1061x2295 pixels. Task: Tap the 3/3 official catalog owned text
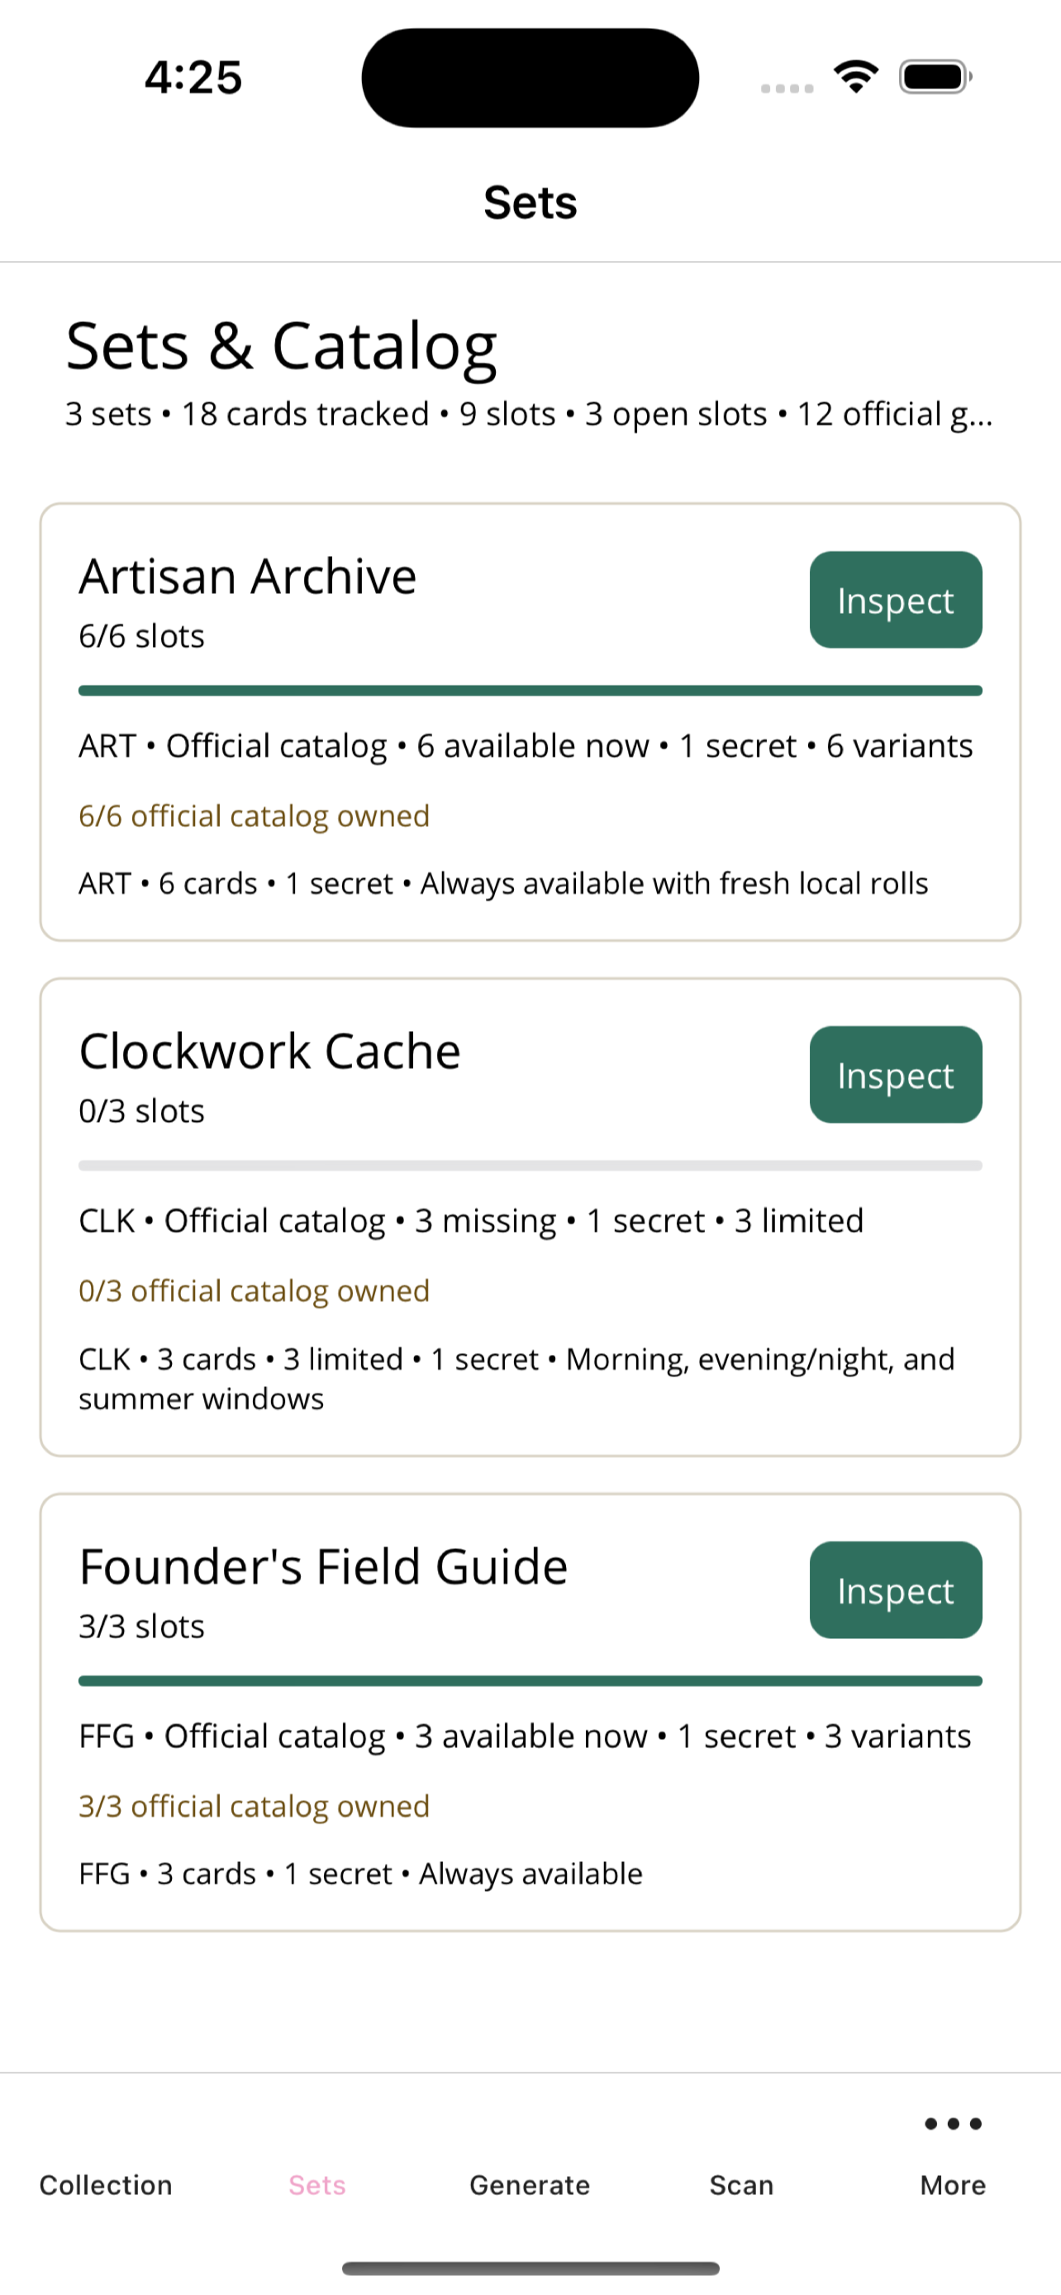[254, 1806]
